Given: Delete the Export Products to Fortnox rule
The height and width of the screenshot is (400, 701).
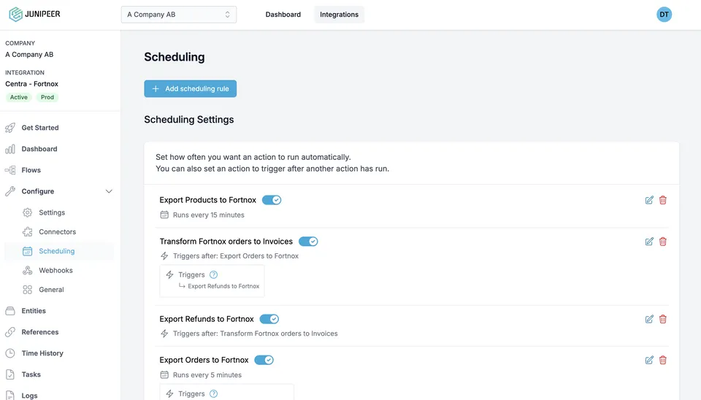Looking at the screenshot, I should pyautogui.click(x=663, y=200).
